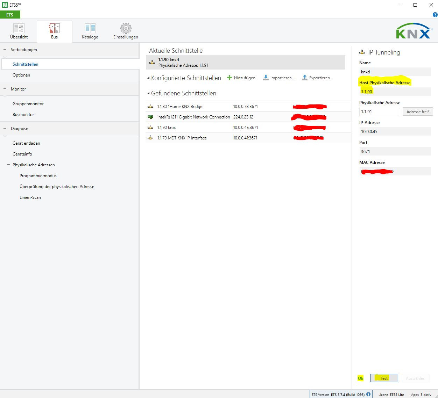Click the ETS5 app icon in title bar
This screenshot has height=398, width=438.
point(5,5)
